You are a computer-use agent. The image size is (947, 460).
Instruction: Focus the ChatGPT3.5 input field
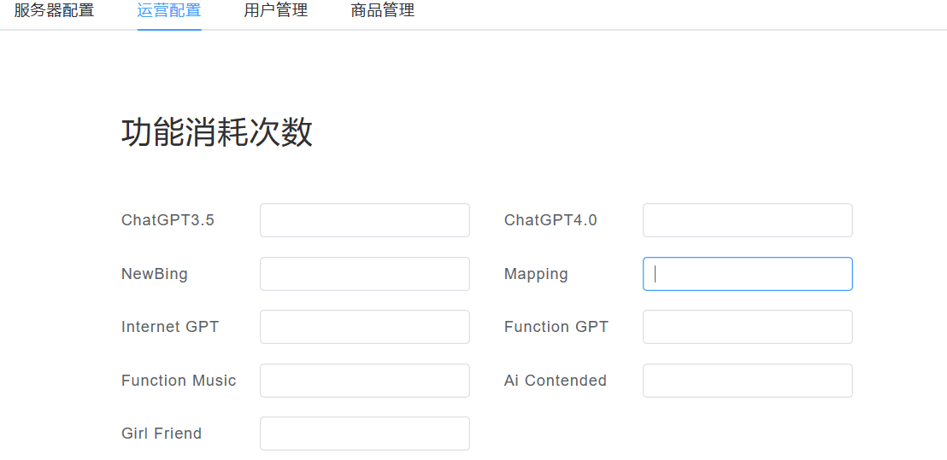365,220
